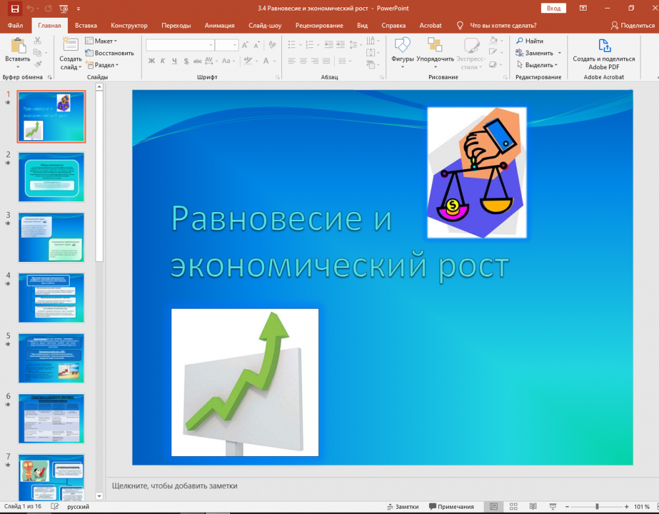Click the spell-check icon in the status bar
659x514 pixels.
click(x=55, y=507)
